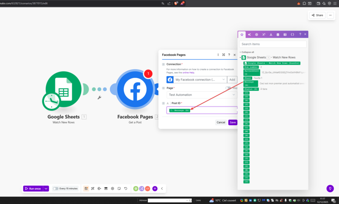The width and height of the screenshot is (339, 204).
Task: Click the highlighted orange toolbar icon
Action: coord(86,189)
